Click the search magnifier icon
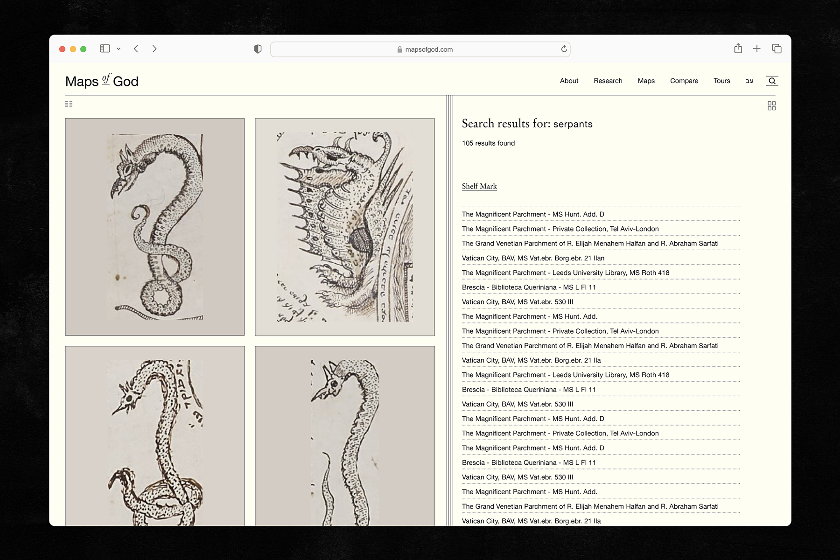 pyautogui.click(x=772, y=81)
